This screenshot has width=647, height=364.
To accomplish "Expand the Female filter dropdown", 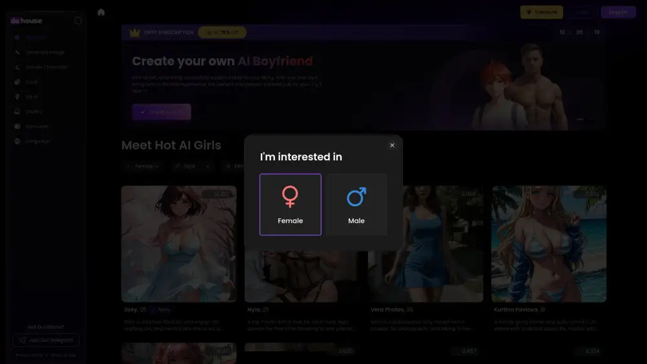I will click(142, 166).
